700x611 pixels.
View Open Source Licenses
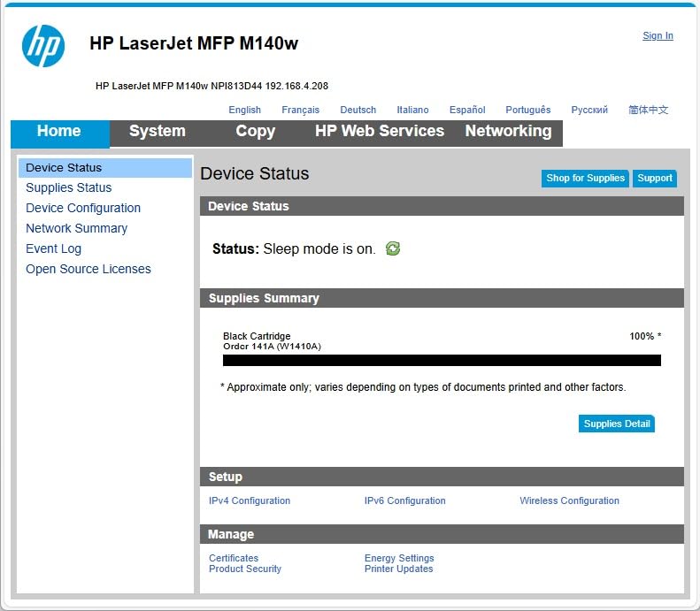coord(88,269)
